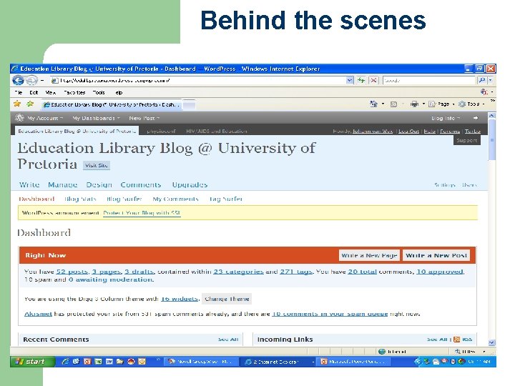The width and height of the screenshot is (515, 386).
Task: Open the search provider dropdown arrow
Action: 491,80
